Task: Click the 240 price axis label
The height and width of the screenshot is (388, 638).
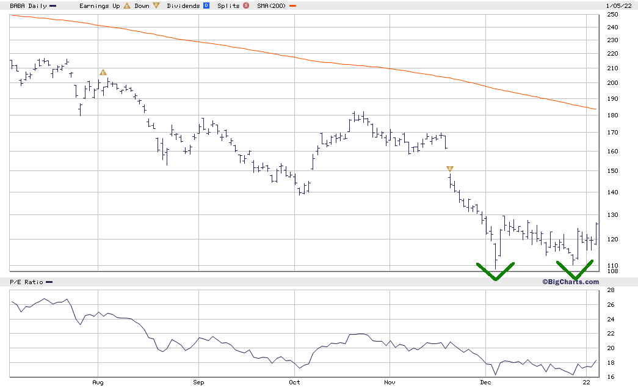Action: click(612, 27)
